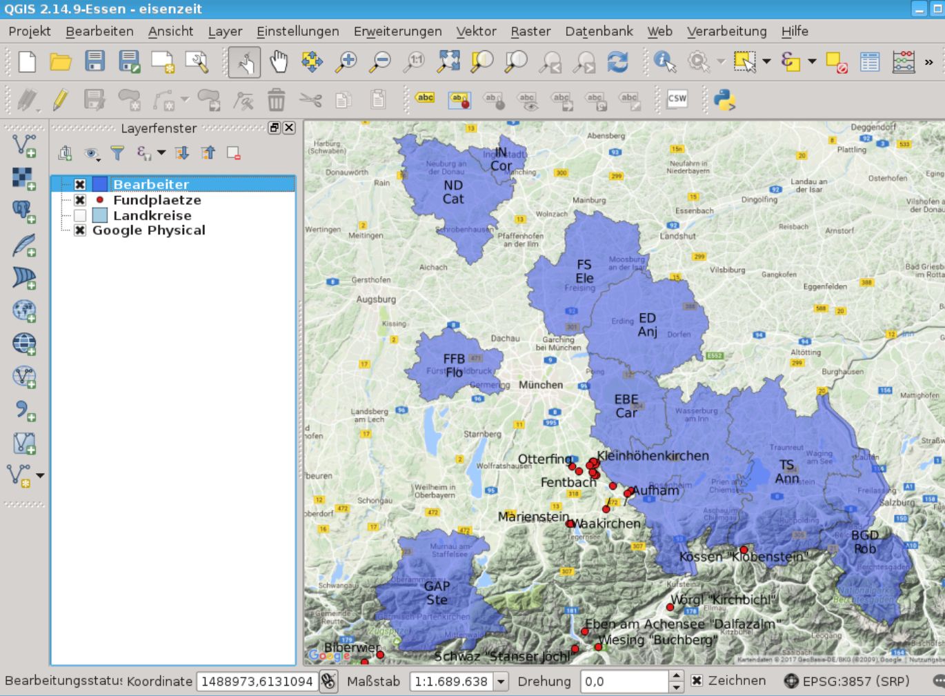Click the Zoom Full extent icon

coord(448,62)
